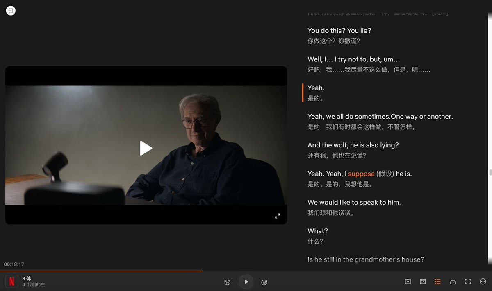This screenshot has width=492, height=291.
Task: Select line "We would like to speak to him."
Action: point(354,202)
